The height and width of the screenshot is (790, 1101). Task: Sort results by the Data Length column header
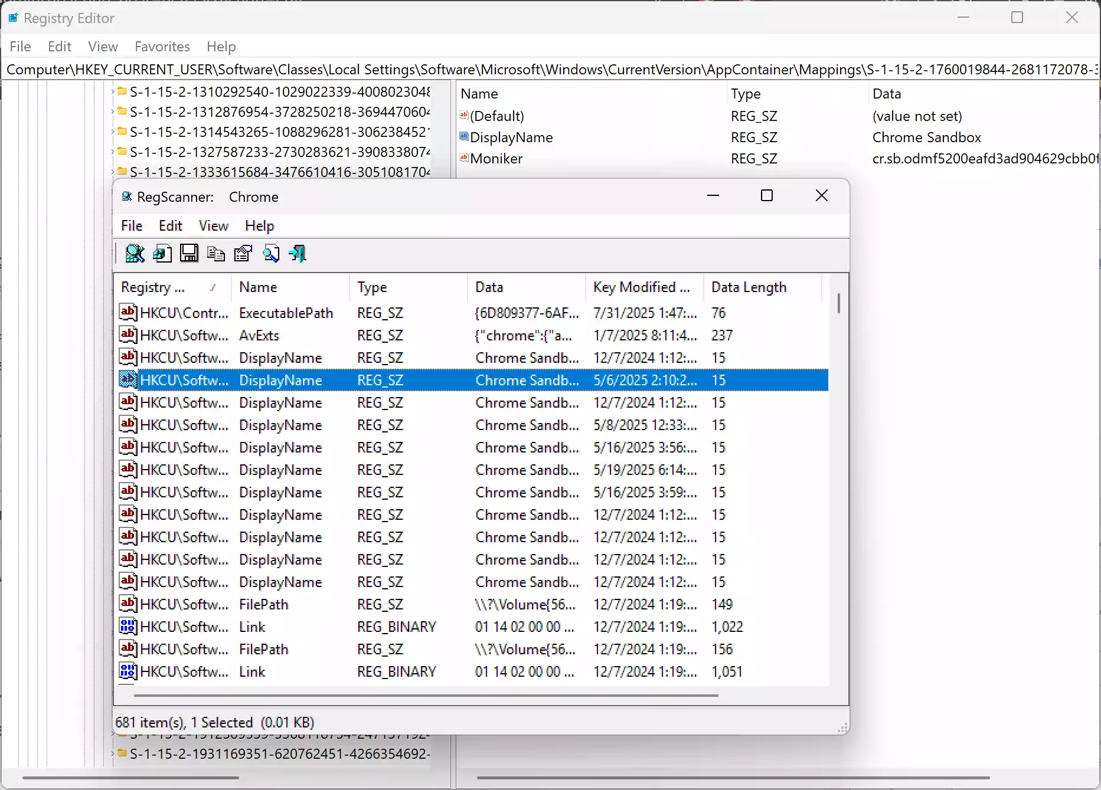749,287
